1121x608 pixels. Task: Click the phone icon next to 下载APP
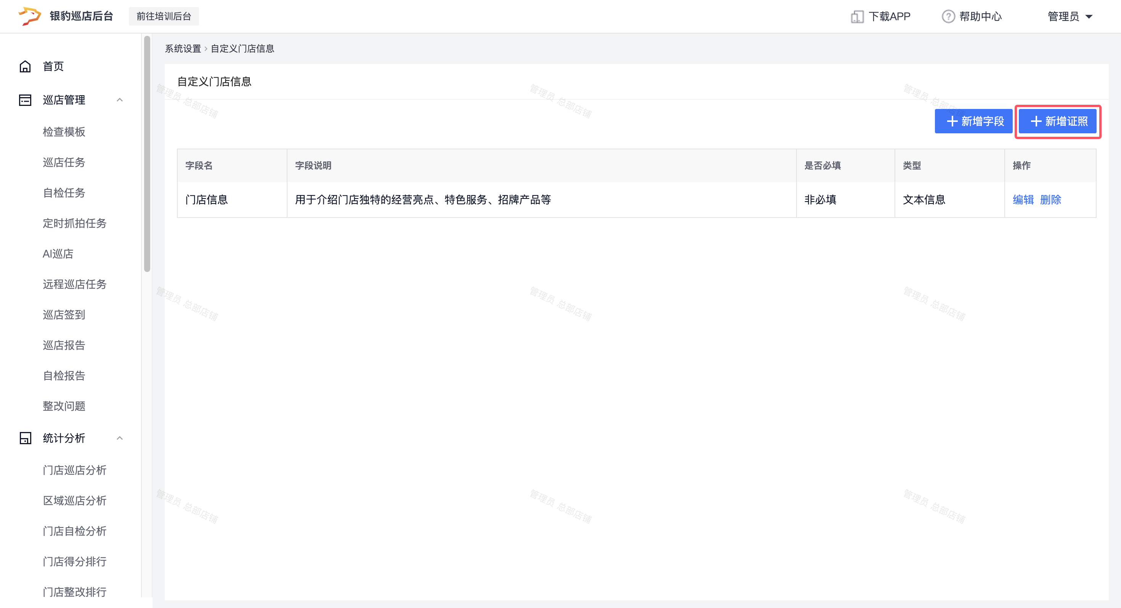(x=857, y=16)
